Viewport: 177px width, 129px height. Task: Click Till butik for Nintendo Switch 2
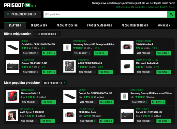click(49, 102)
